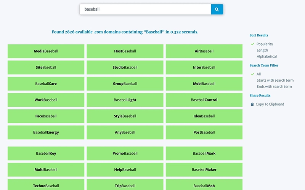This screenshot has height=190, width=305.
Task: Pick the StyleBaseball domain tile
Action: 125,116
